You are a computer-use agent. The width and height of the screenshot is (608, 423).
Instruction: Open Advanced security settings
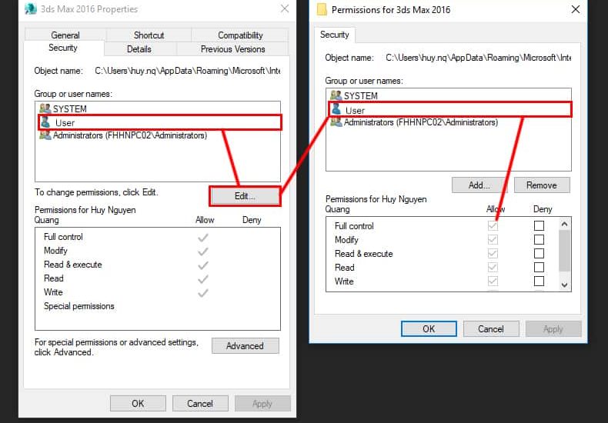(x=245, y=346)
